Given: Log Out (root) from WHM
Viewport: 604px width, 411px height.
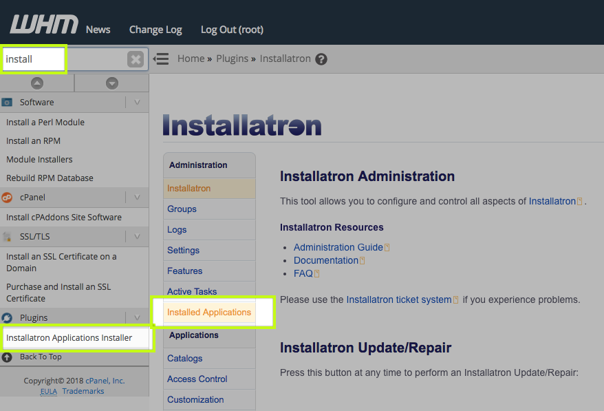Looking at the screenshot, I should tap(233, 30).
